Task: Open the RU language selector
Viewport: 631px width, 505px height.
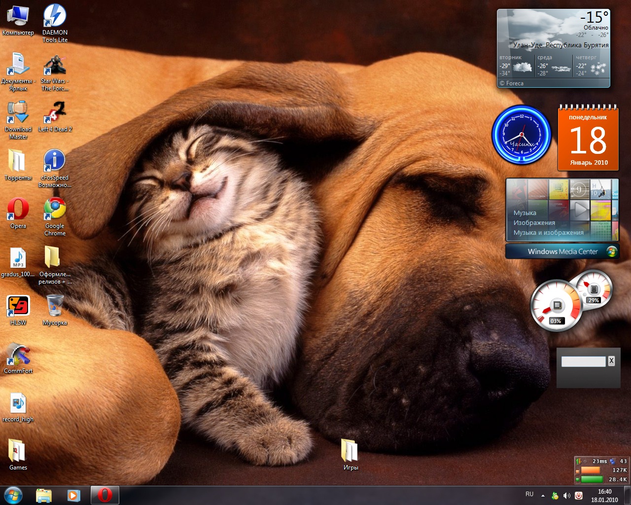Action: coord(529,494)
